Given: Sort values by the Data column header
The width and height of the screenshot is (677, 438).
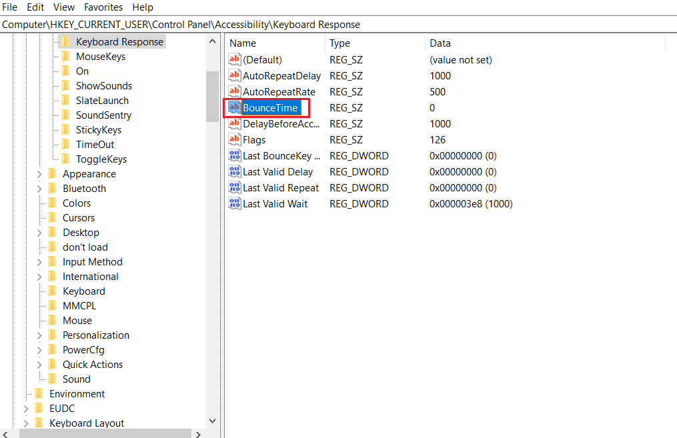Looking at the screenshot, I should point(546,43).
